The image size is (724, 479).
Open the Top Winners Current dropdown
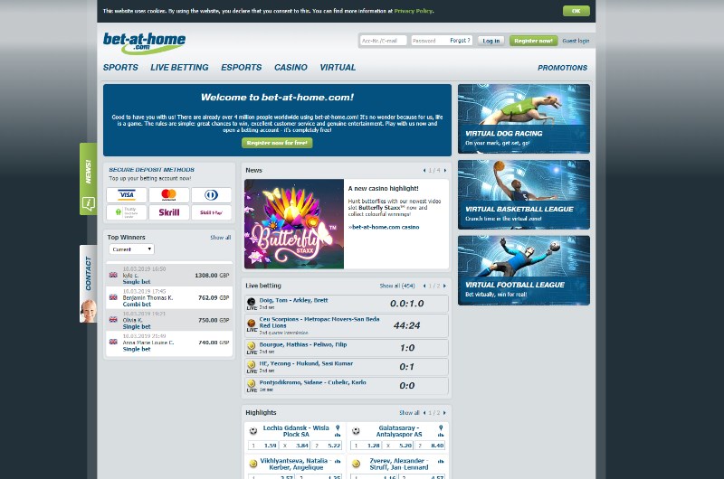131,249
